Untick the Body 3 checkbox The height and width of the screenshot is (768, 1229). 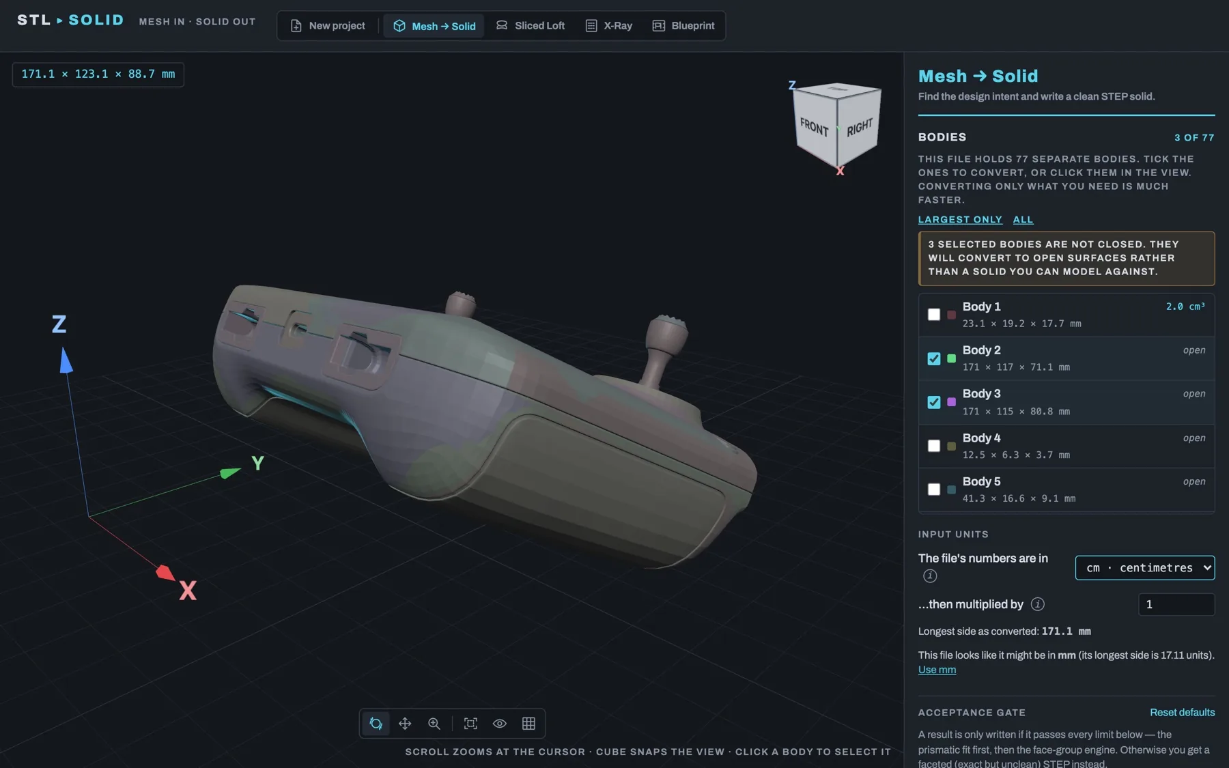(933, 402)
